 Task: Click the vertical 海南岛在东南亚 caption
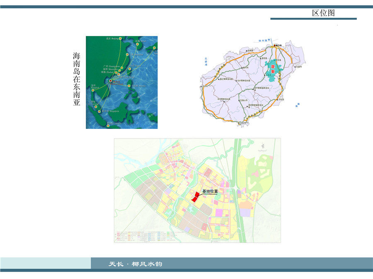click(x=77, y=79)
